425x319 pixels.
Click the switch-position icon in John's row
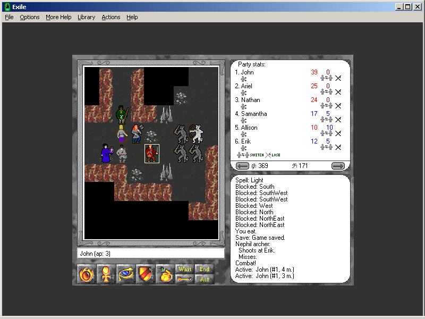click(326, 78)
